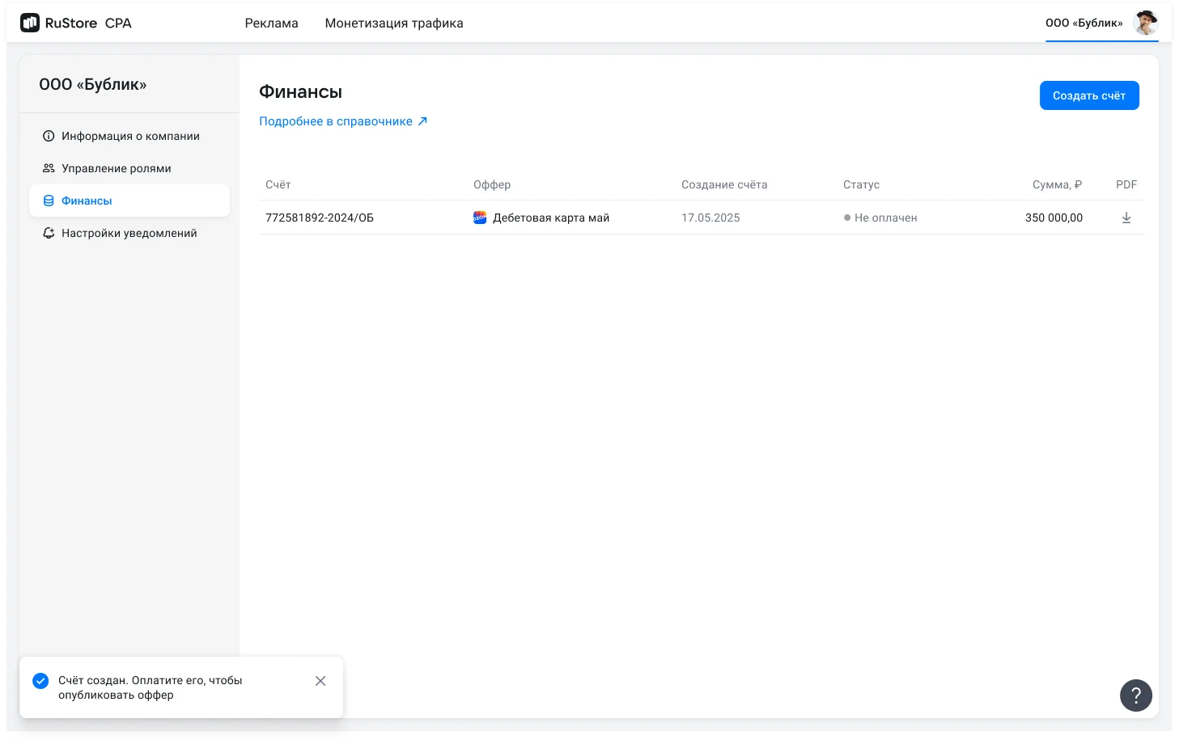Click invoice number 772581892-2024/ОБ
1179x744 pixels.
coord(320,218)
